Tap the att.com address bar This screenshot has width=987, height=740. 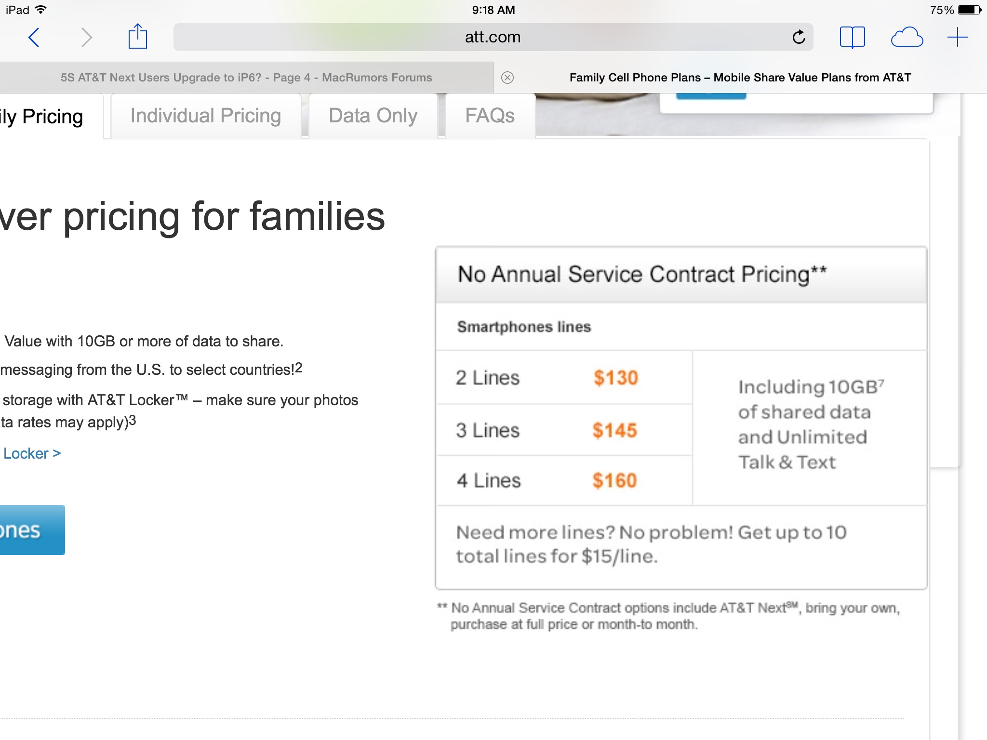click(493, 37)
